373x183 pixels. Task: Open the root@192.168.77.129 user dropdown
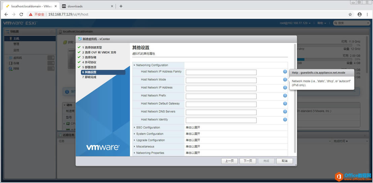pyautogui.click(x=295, y=23)
